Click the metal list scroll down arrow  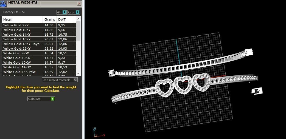pos(78,73)
